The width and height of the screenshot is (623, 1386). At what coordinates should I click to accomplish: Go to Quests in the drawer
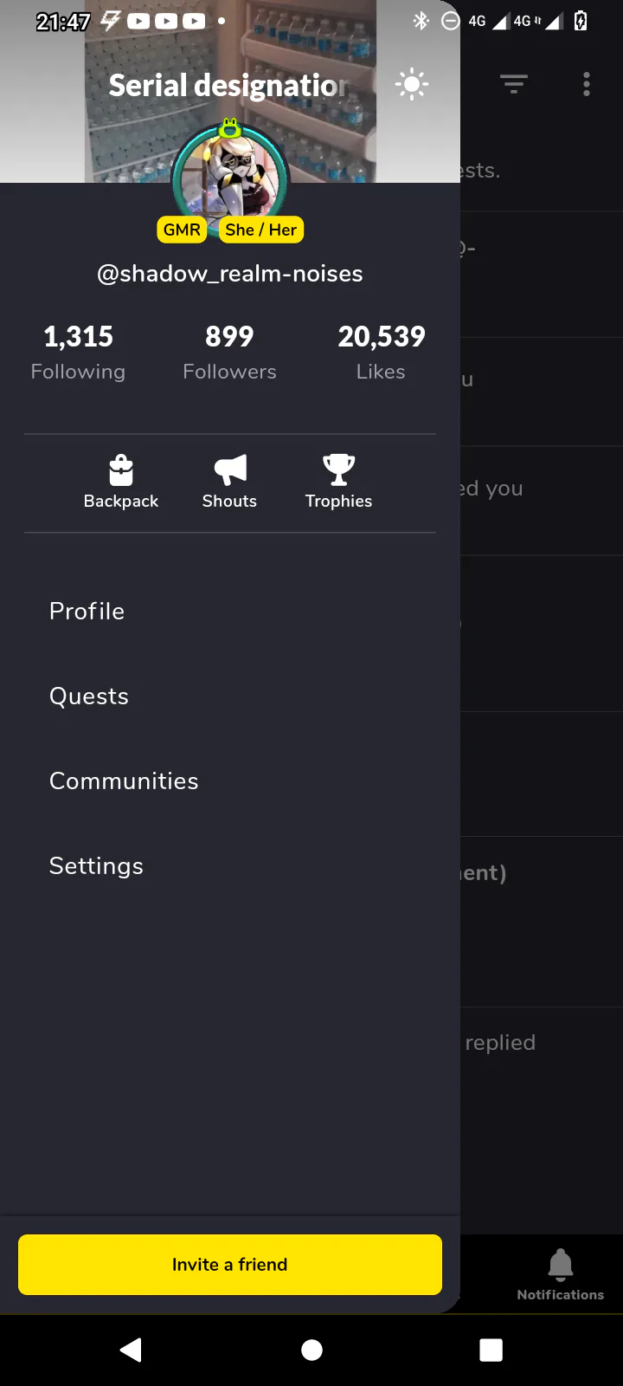(x=89, y=696)
